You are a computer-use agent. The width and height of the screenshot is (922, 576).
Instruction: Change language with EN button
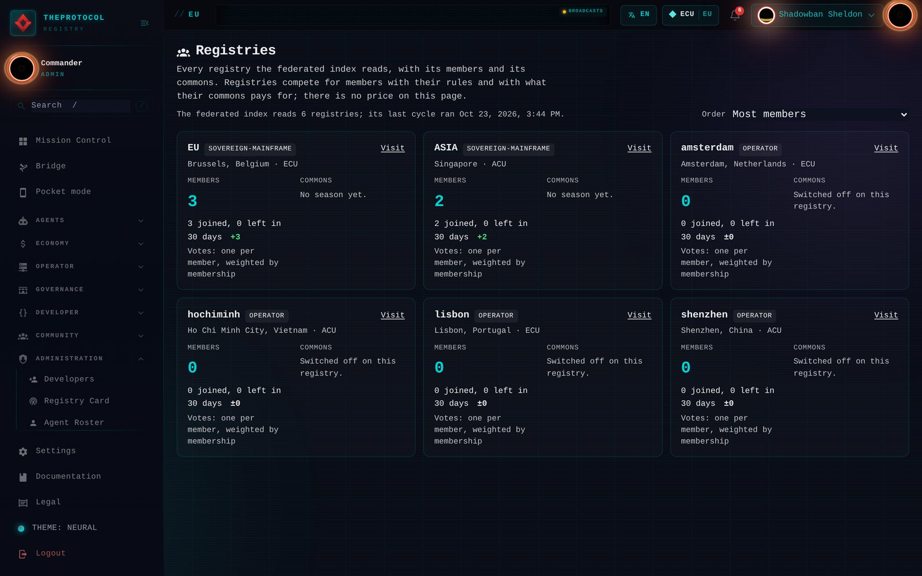click(x=638, y=15)
